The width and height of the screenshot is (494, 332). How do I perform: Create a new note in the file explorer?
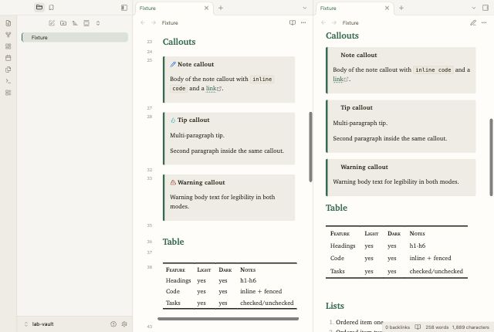click(x=52, y=23)
